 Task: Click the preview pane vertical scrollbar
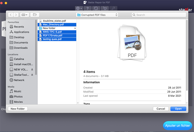[x=187, y=55]
